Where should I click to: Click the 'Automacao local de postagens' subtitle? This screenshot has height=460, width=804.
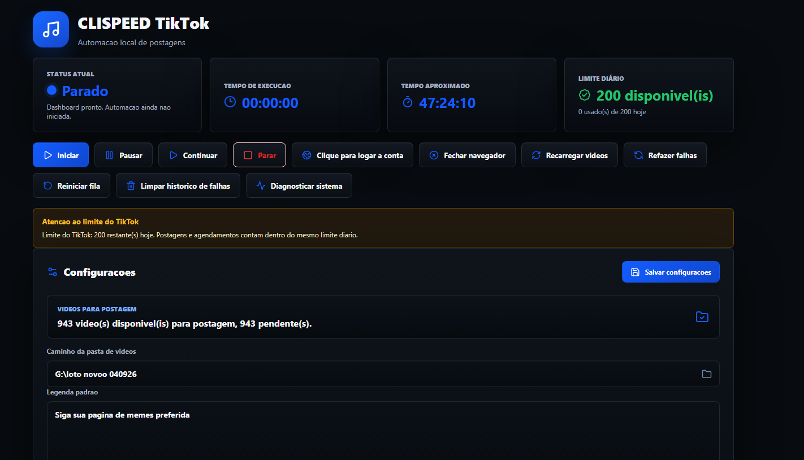(132, 42)
